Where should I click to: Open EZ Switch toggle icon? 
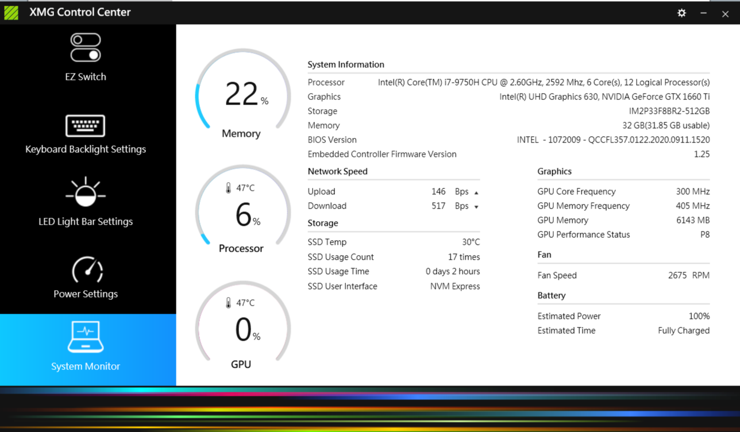86,48
